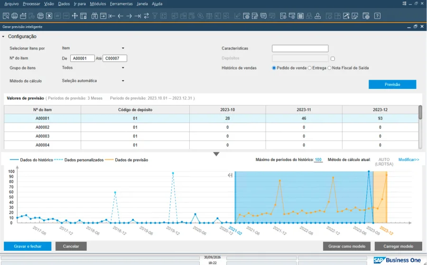The height and width of the screenshot is (265, 427).
Task: Click the checklist with info toolbar icon
Action: click(283, 16)
